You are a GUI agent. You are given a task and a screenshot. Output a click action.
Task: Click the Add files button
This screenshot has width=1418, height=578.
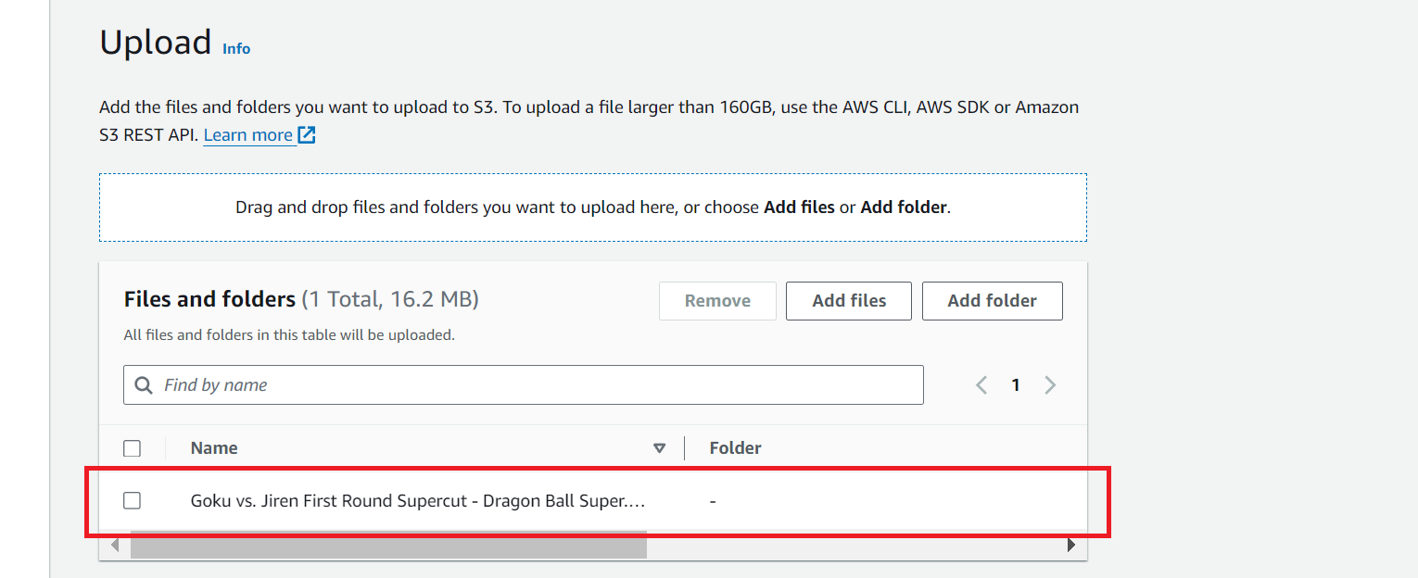point(849,301)
